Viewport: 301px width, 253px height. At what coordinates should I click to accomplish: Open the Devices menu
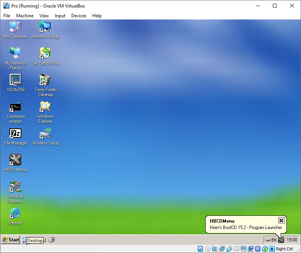click(79, 16)
